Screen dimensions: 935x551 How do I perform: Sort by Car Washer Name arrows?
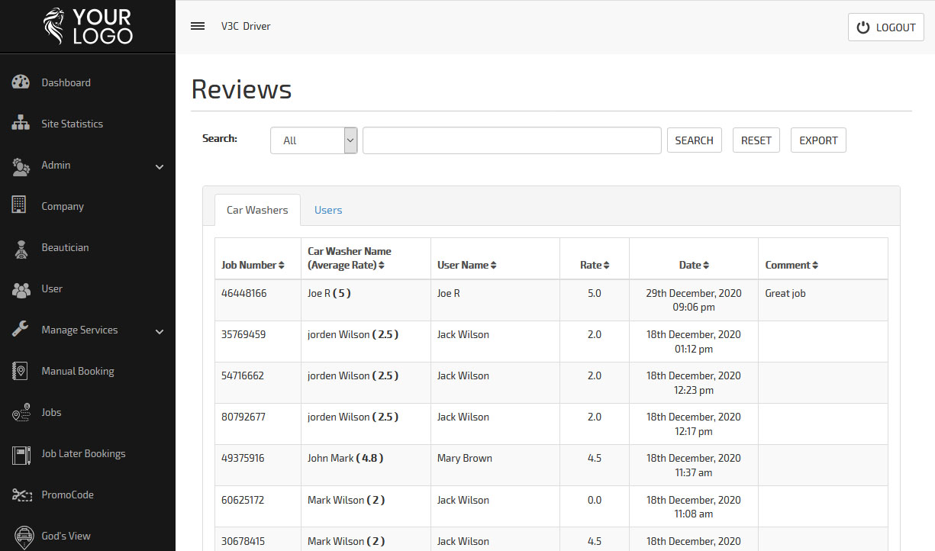(x=381, y=265)
